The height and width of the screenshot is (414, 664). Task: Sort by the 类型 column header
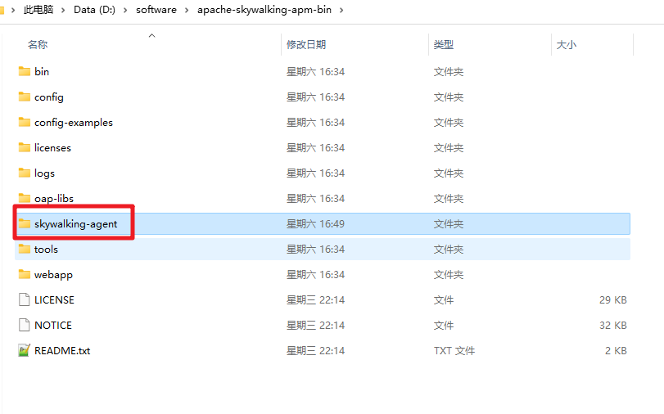tap(444, 44)
